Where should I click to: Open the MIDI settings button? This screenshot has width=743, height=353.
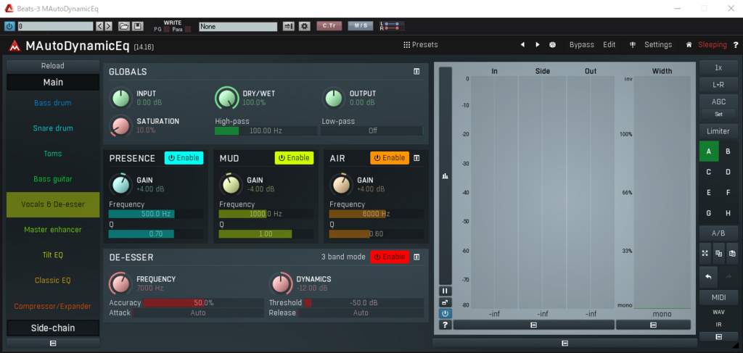coord(718,297)
